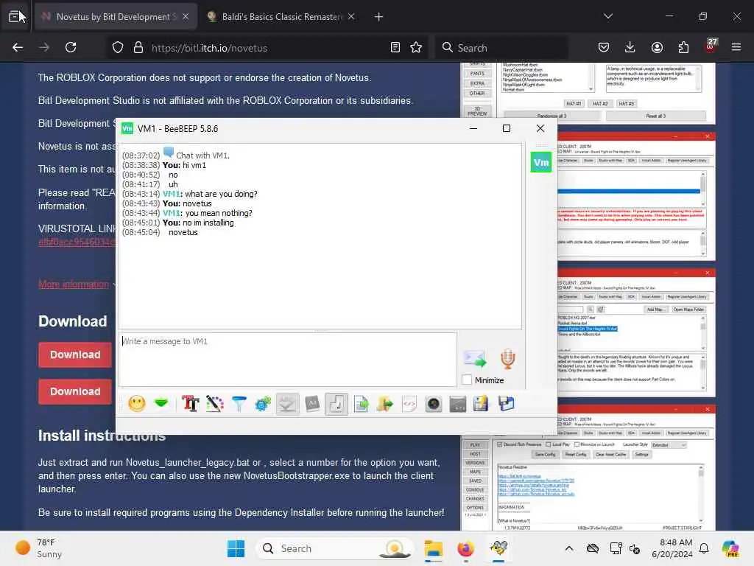Open the Novetus maps list screenshot thumbnail

[x=635, y=333]
